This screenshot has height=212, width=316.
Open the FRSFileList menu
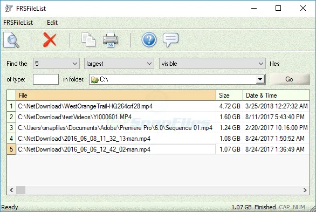[x=18, y=23]
